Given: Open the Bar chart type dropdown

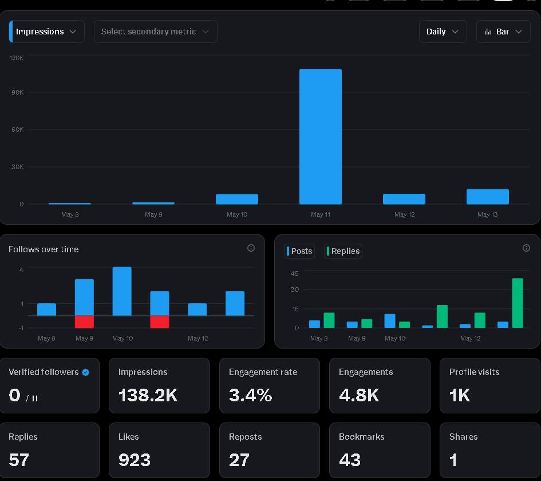Looking at the screenshot, I should pos(503,32).
